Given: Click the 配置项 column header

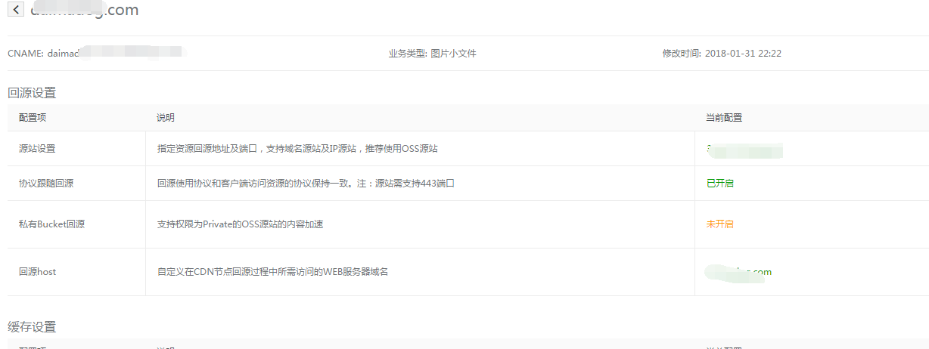Looking at the screenshot, I should [33, 118].
